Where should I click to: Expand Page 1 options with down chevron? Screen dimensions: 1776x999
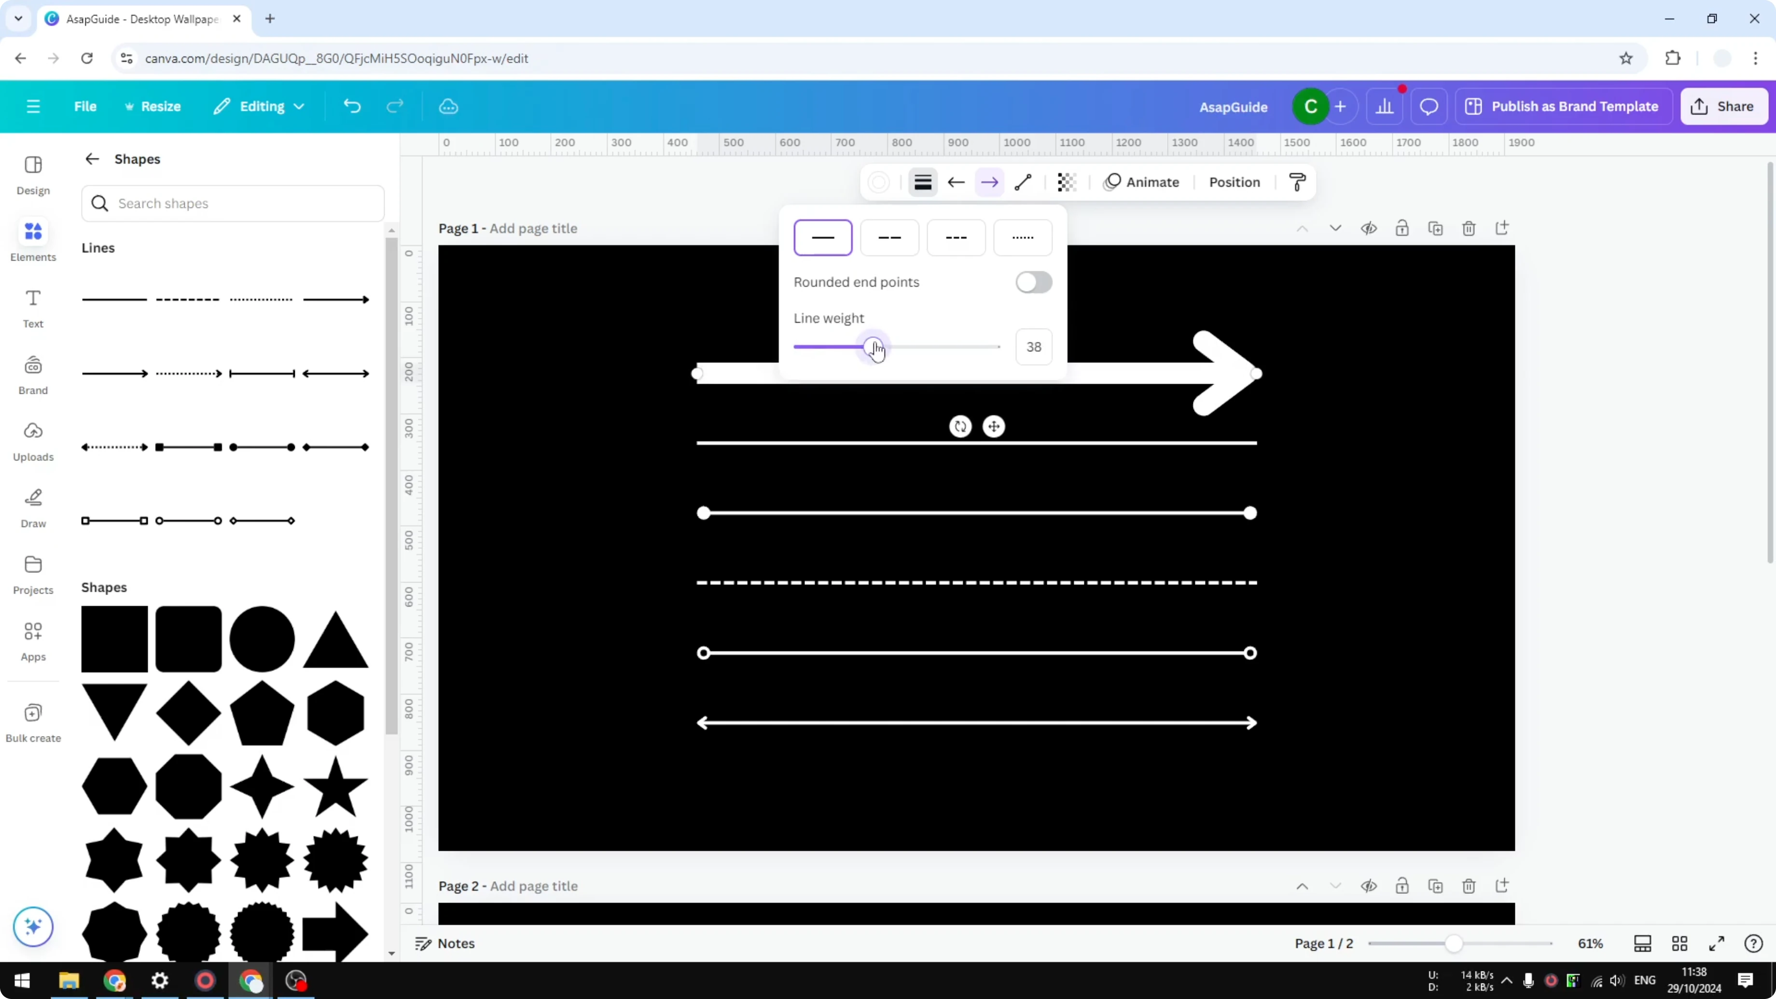tap(1335, 228)
